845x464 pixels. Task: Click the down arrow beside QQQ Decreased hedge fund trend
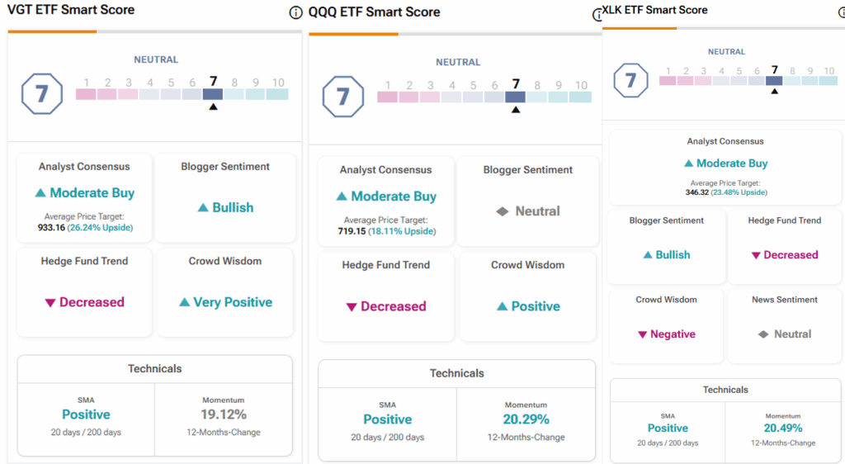(x=351, y=307)
